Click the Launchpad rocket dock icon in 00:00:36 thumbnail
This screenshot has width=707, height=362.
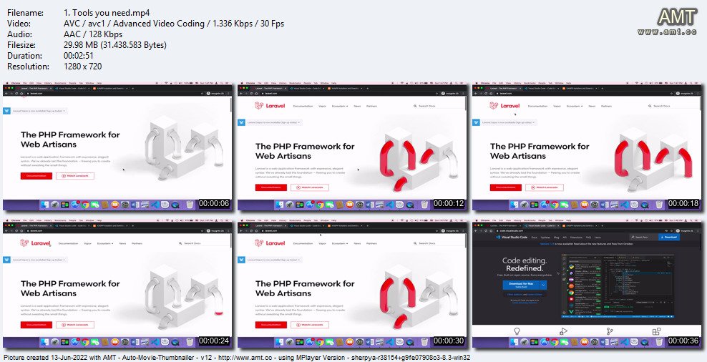524,342
